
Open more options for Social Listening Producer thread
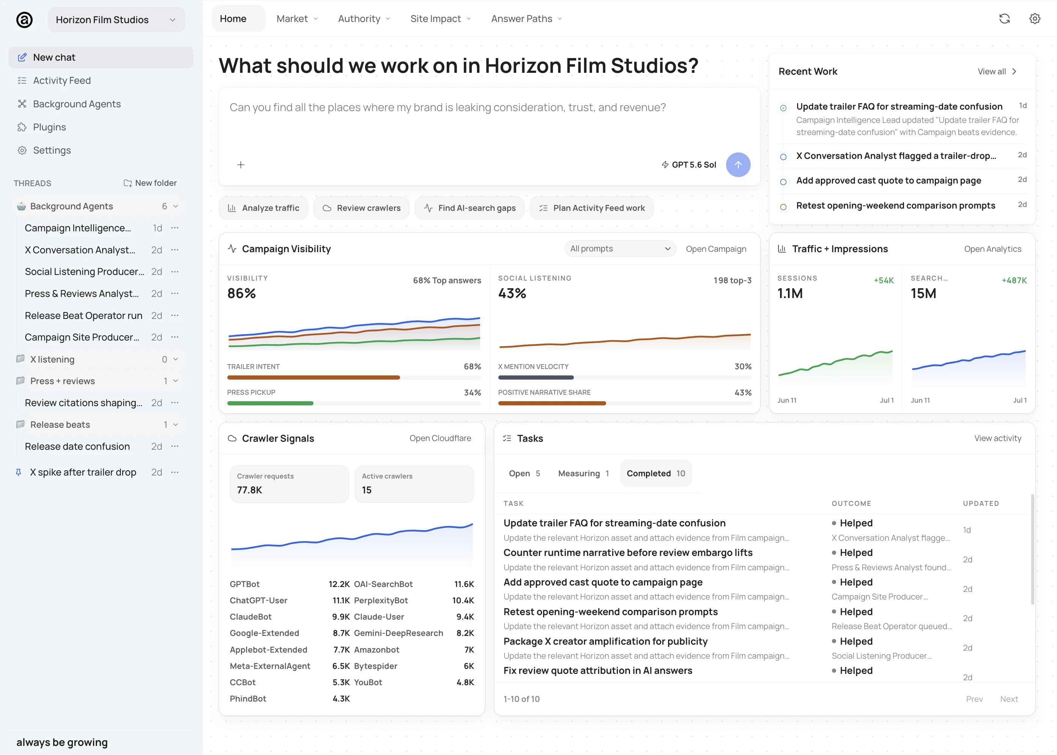[175, 272]
